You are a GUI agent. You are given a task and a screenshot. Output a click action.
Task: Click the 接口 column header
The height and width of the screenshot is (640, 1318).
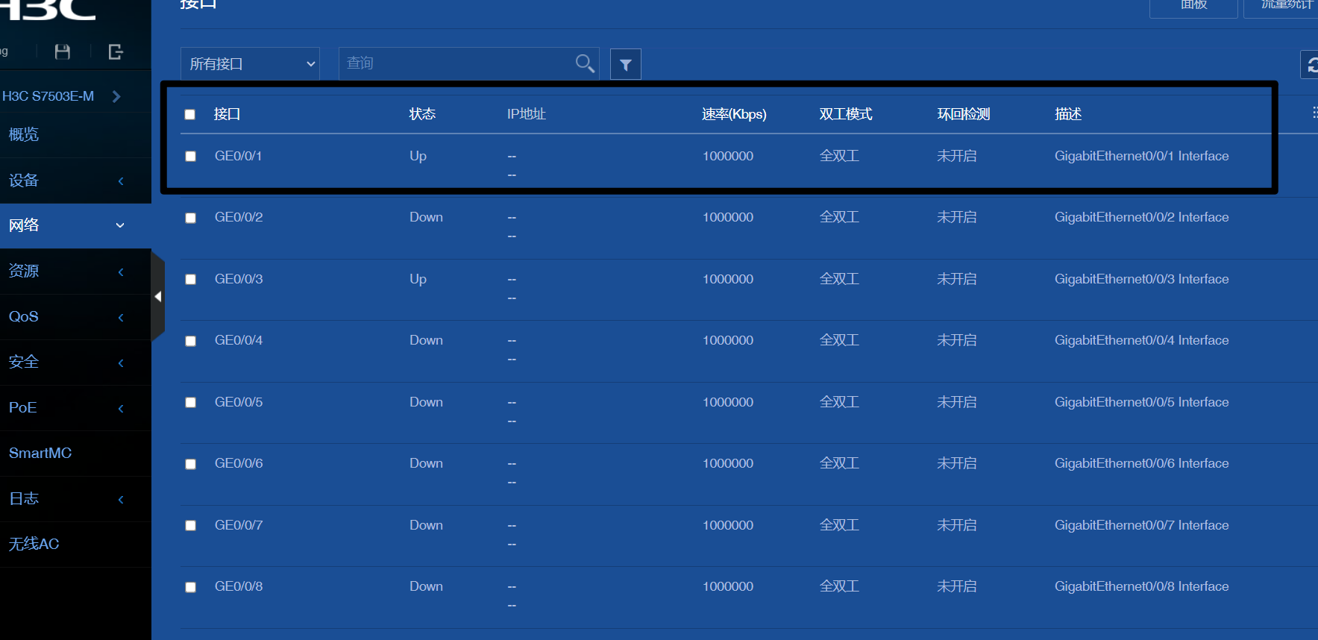(x=227, y=114)
